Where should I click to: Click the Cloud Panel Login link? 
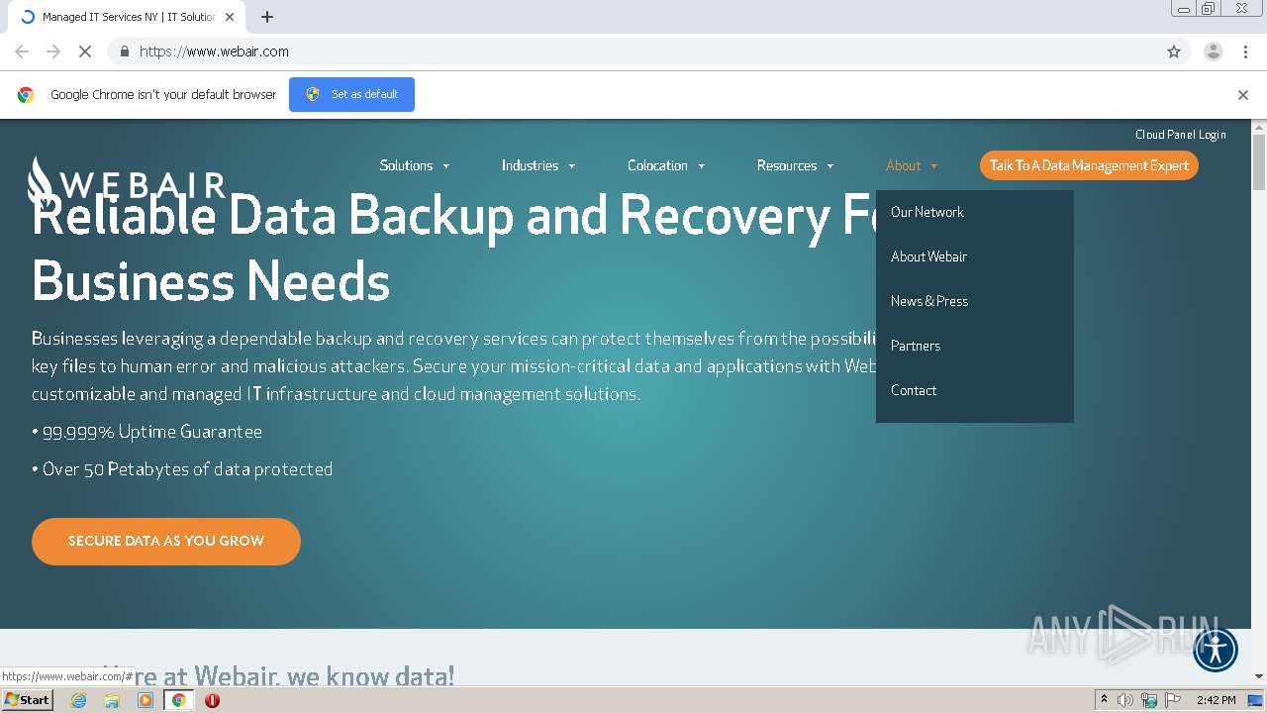(x=1181, y=135)
